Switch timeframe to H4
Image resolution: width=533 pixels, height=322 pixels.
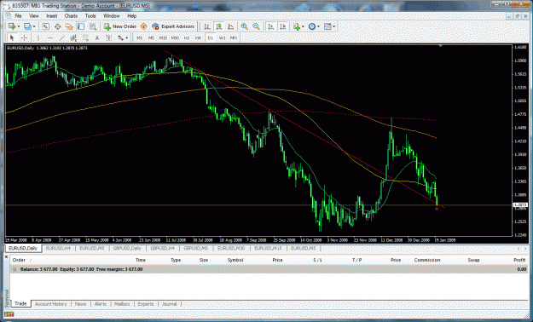click(x=198, y=37)
